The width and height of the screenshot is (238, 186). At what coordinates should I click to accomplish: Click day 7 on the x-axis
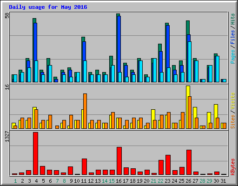pyautogui.click(x=57, y=181)
